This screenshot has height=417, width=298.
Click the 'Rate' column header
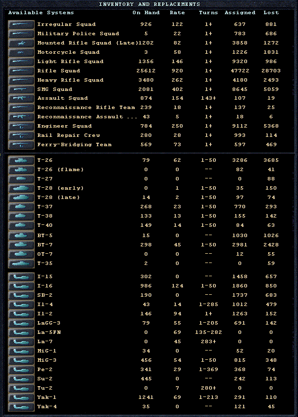click(177, 13)
